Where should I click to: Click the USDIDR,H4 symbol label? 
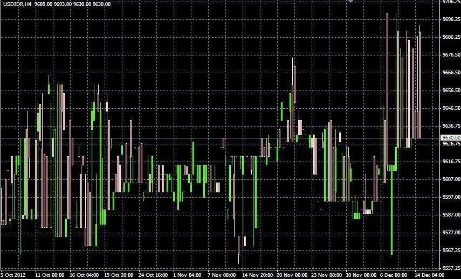click(x=17, y=4)
